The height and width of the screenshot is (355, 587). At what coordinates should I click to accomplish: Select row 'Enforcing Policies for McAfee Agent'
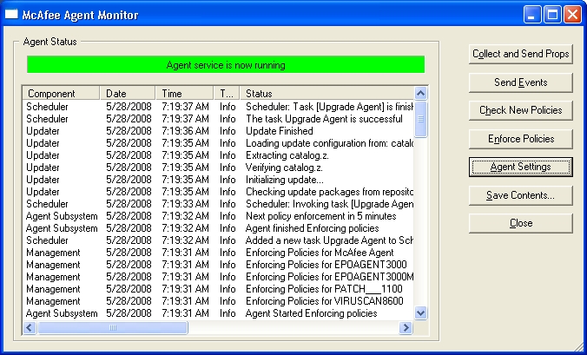[218, 253]
